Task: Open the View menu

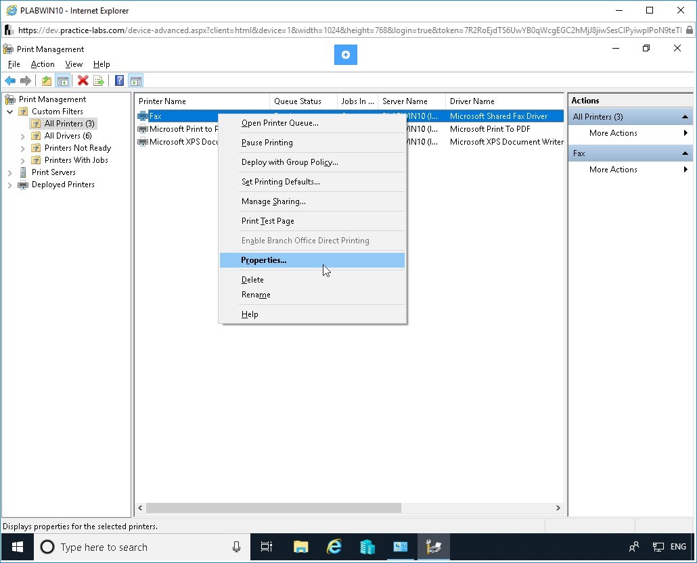Action: [74, 64]
